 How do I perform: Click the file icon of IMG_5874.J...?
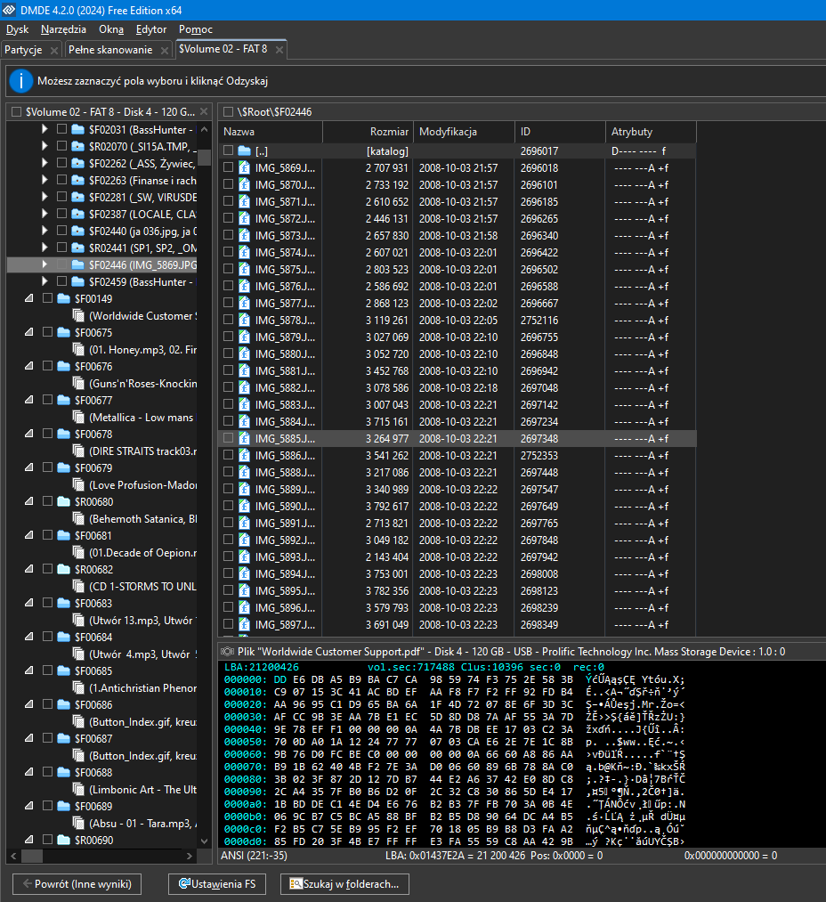pyautogui.click(x=245, y=253)
